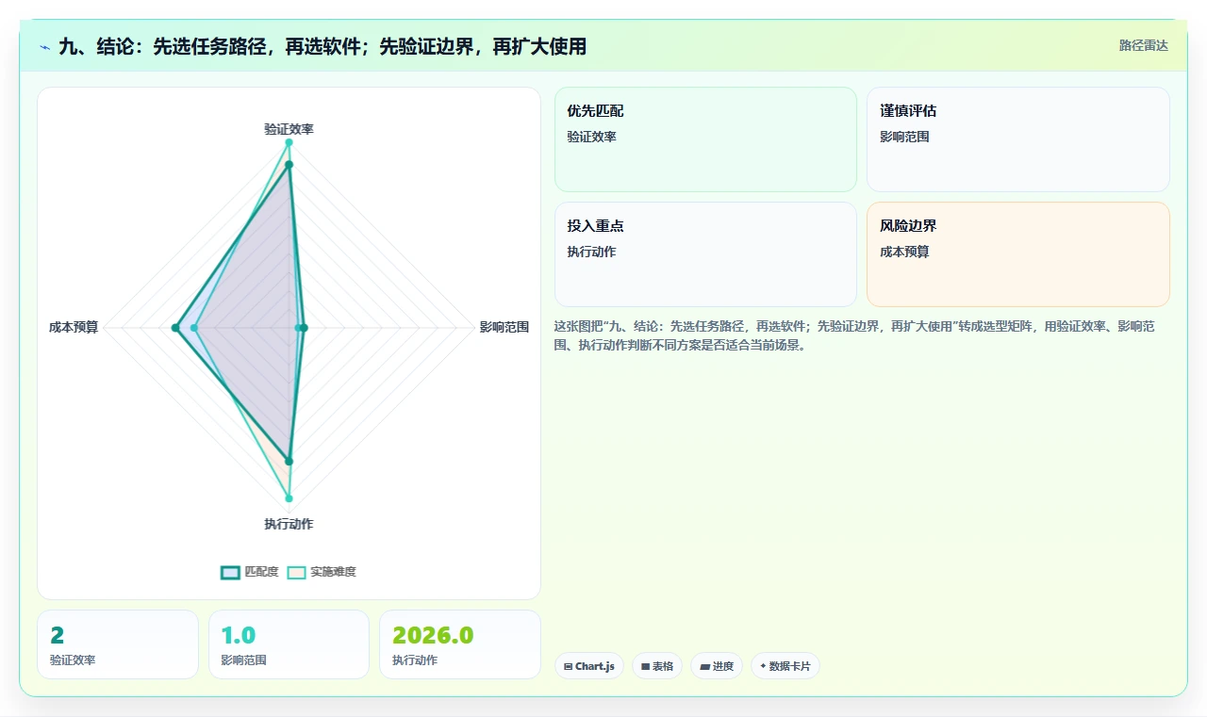The width and height of the screenshot is (1207, 717).
Task: Click the radar axis label 验证效率
Action: pos(289,129)
